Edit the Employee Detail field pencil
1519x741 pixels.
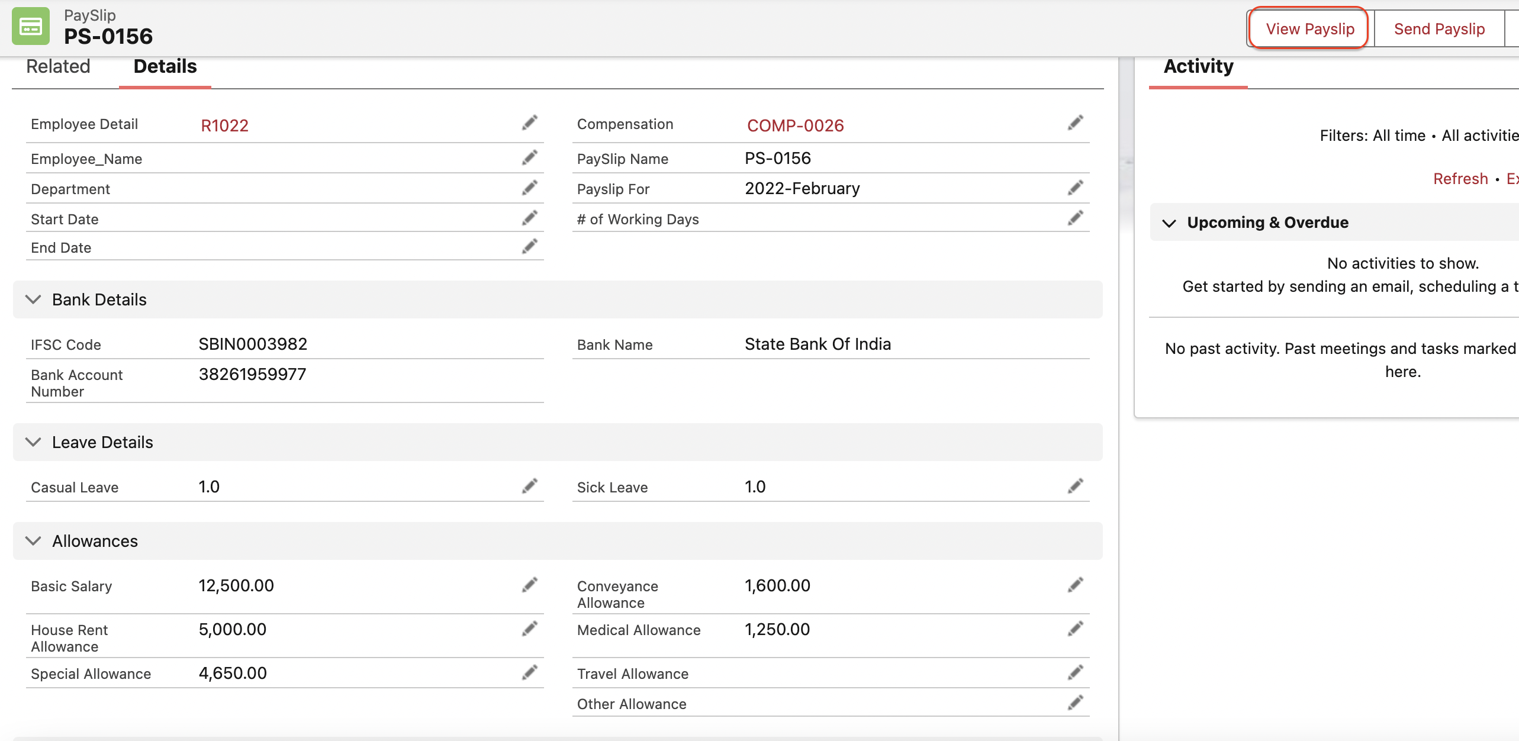[x=529, y=123]
